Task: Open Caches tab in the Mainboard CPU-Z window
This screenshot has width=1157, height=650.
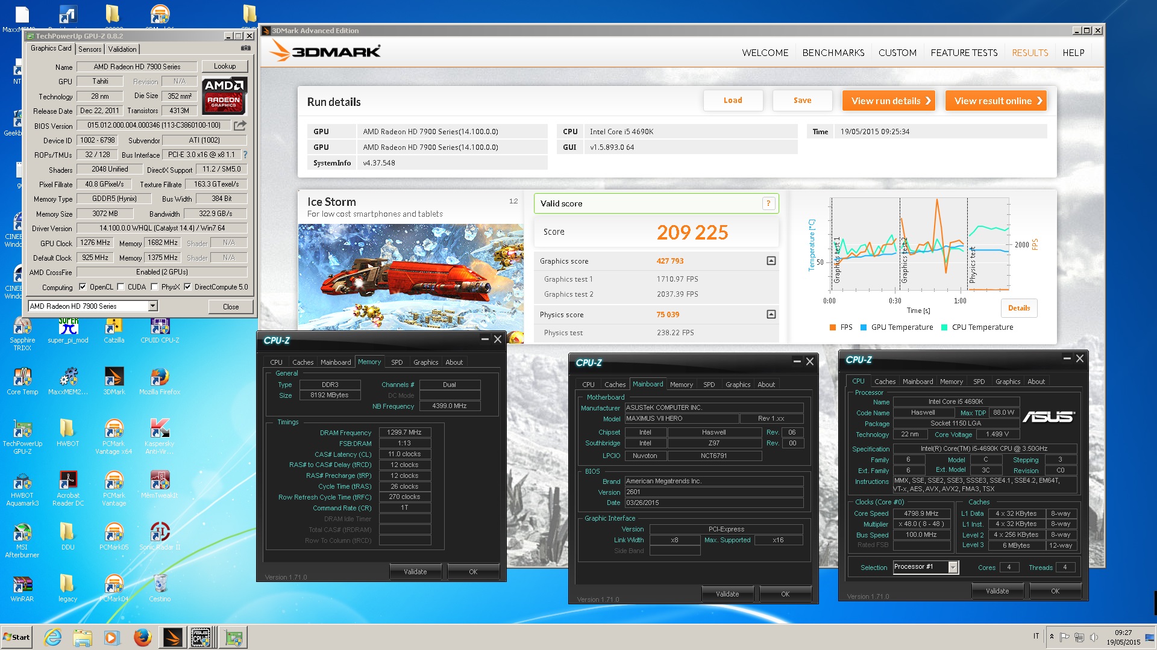Action: [x=615, y=385]
